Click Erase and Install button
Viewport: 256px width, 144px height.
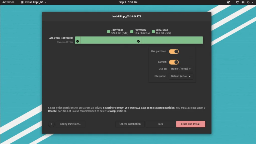click(x=191, y=124)
